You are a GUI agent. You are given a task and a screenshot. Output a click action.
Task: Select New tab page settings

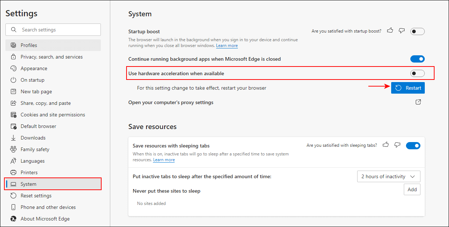pyautogui.click(x=53, y=91)
